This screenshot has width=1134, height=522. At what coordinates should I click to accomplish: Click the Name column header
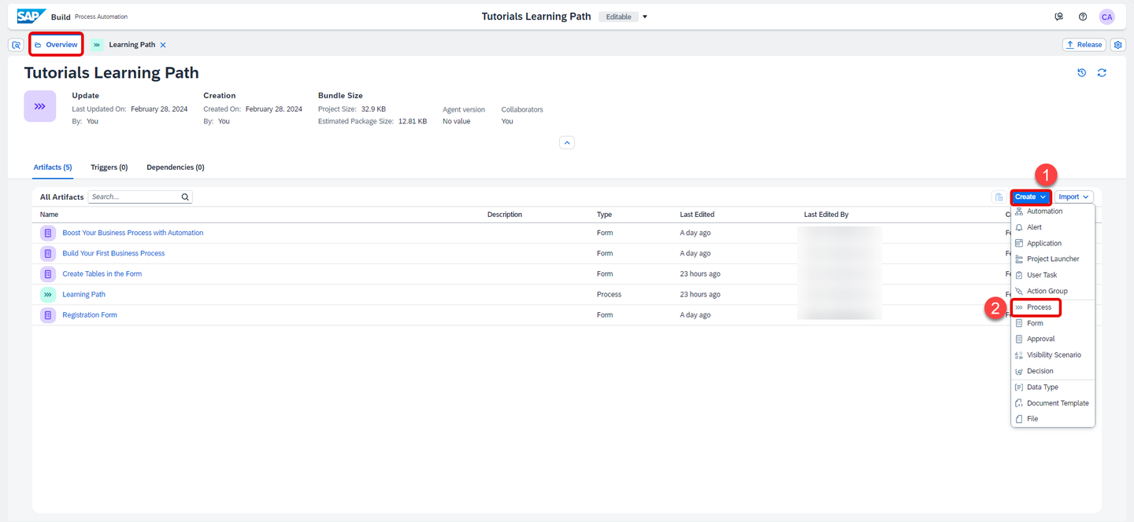[x=49, y=215]
